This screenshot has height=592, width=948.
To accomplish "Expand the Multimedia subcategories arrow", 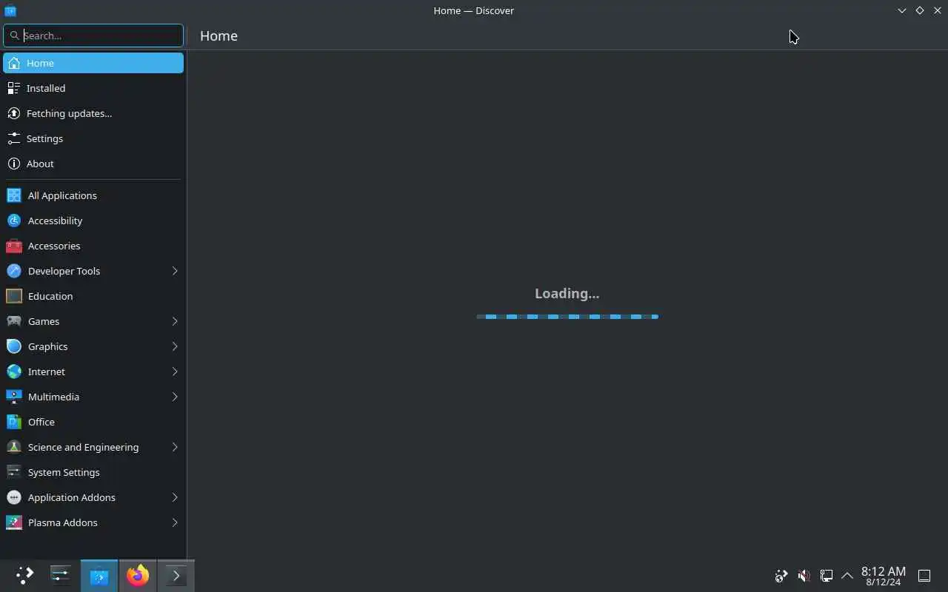I will tap(175, 397).
